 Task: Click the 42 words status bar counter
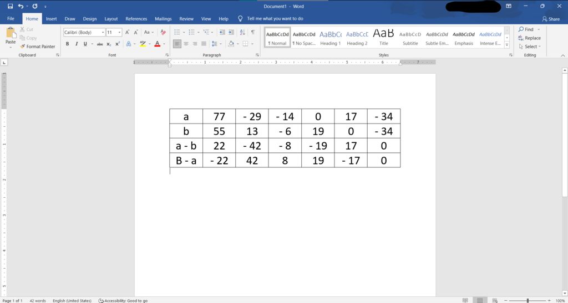tap(38, 300)
